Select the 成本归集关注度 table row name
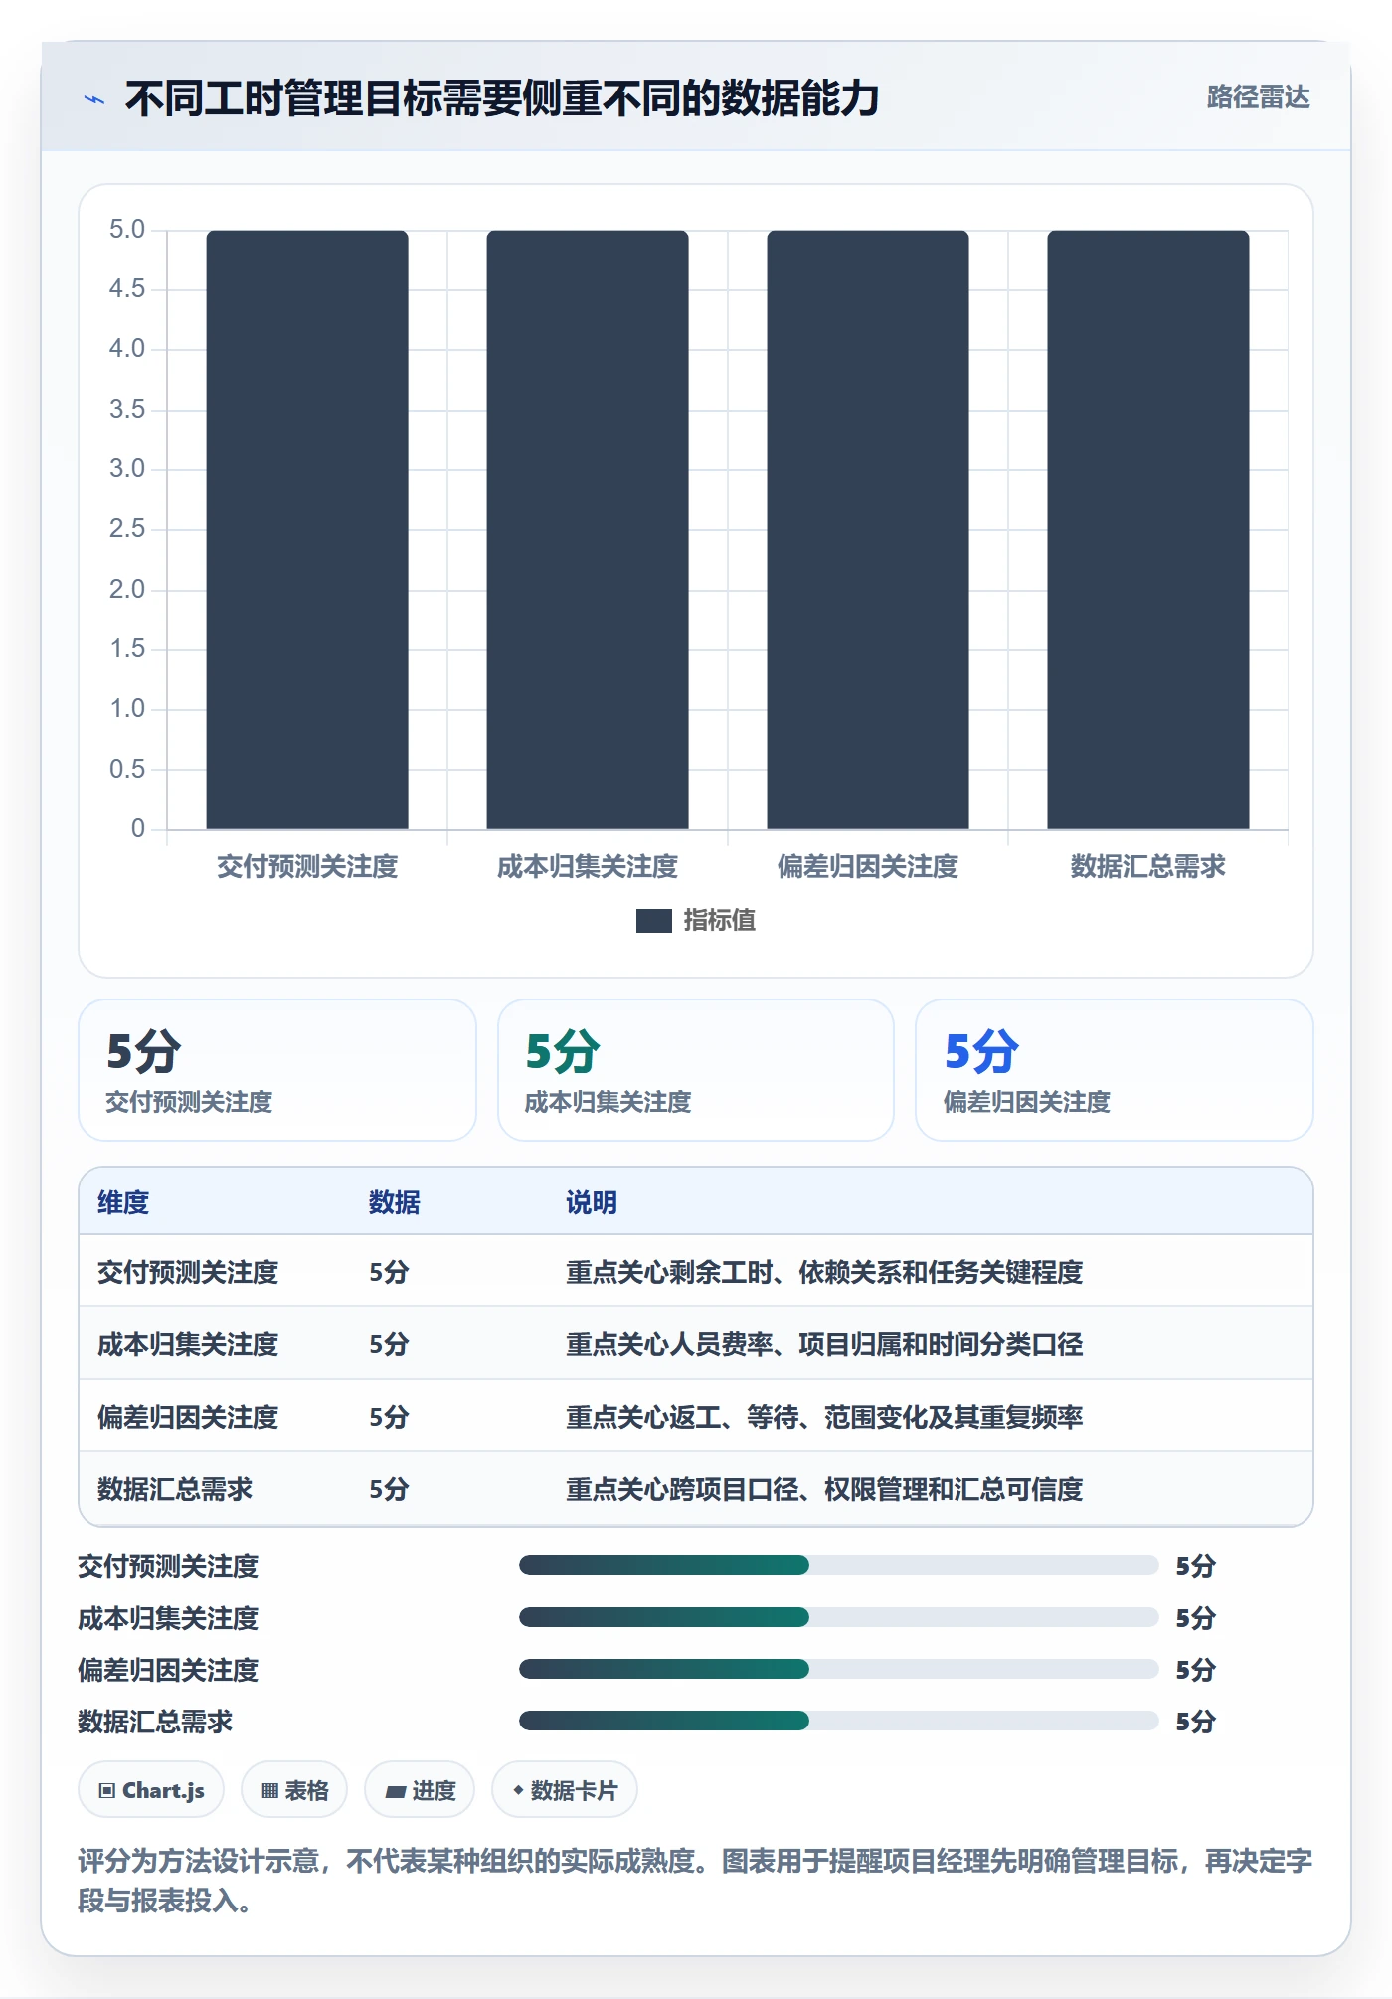Image resolution: width=1392 pixels, height=1999 pixels. click(x=188, y=1344)
